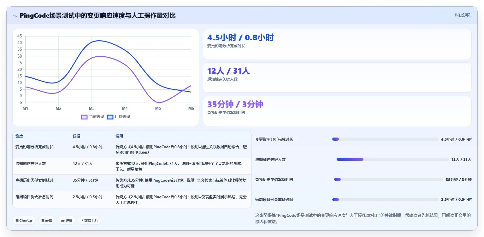This screenshot has width=484, height=237.
Task: Click the blue 目标表现 legend swatch
Action: [x=110, y=117]
